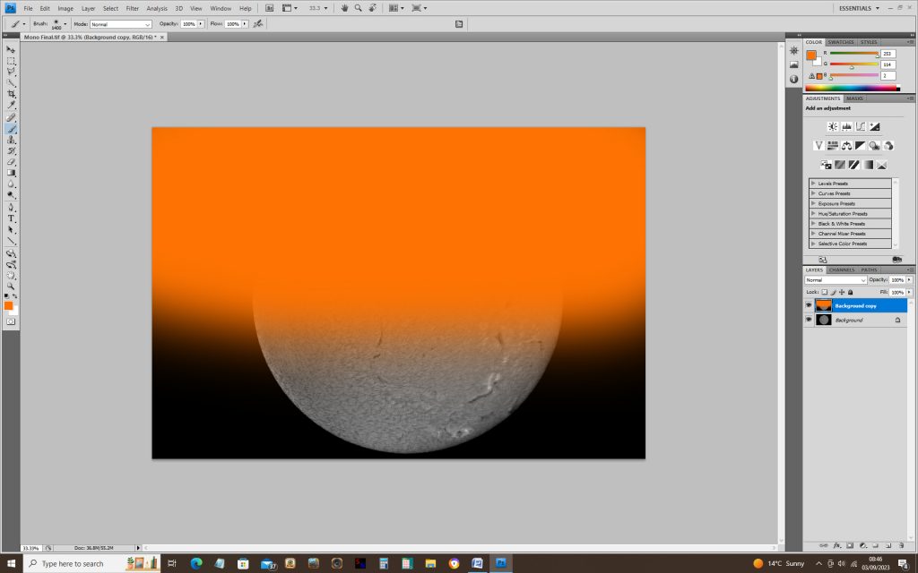The width and height of the screenshot is (918, 573).
Task: Open the Layer menu
Action: (x=88, y=8)
